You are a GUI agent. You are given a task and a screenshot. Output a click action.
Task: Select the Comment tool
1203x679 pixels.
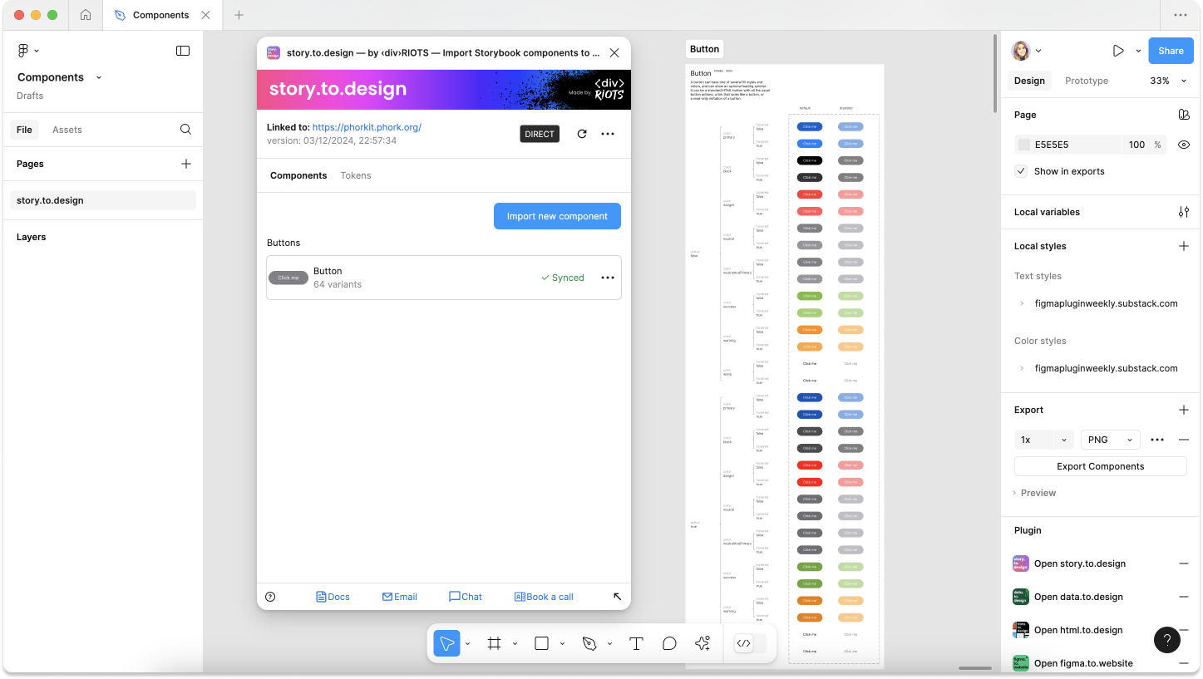point(669,643)
